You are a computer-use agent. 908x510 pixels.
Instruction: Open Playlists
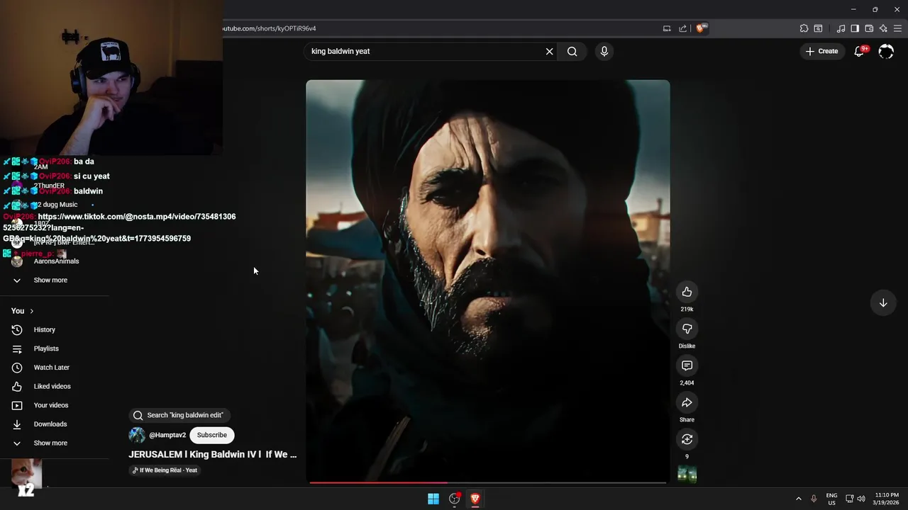tap(46, 348)
